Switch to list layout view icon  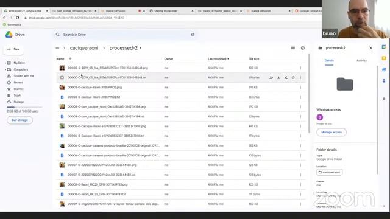click(x=293, y=48)
